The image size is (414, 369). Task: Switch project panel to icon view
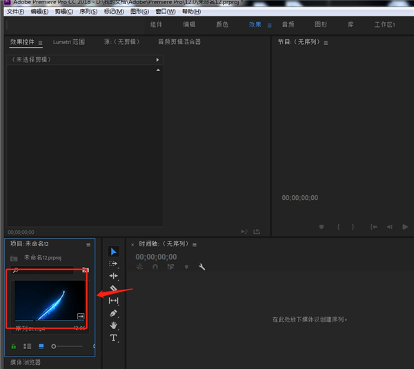(41, 346)
